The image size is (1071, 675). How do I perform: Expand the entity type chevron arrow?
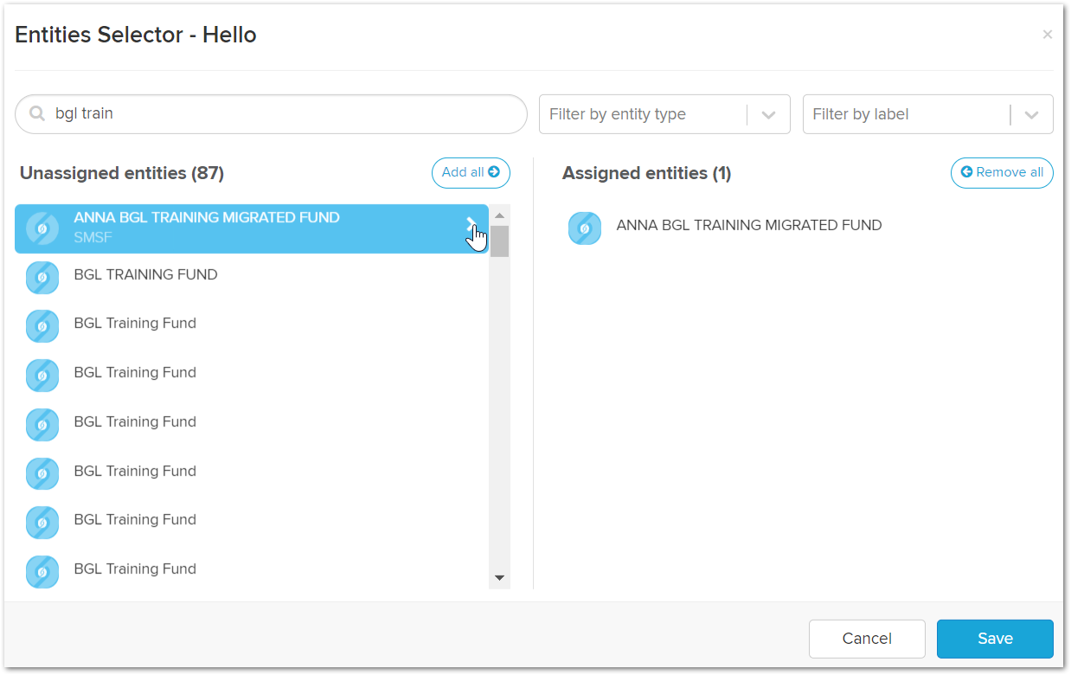(x=768, y=115)
